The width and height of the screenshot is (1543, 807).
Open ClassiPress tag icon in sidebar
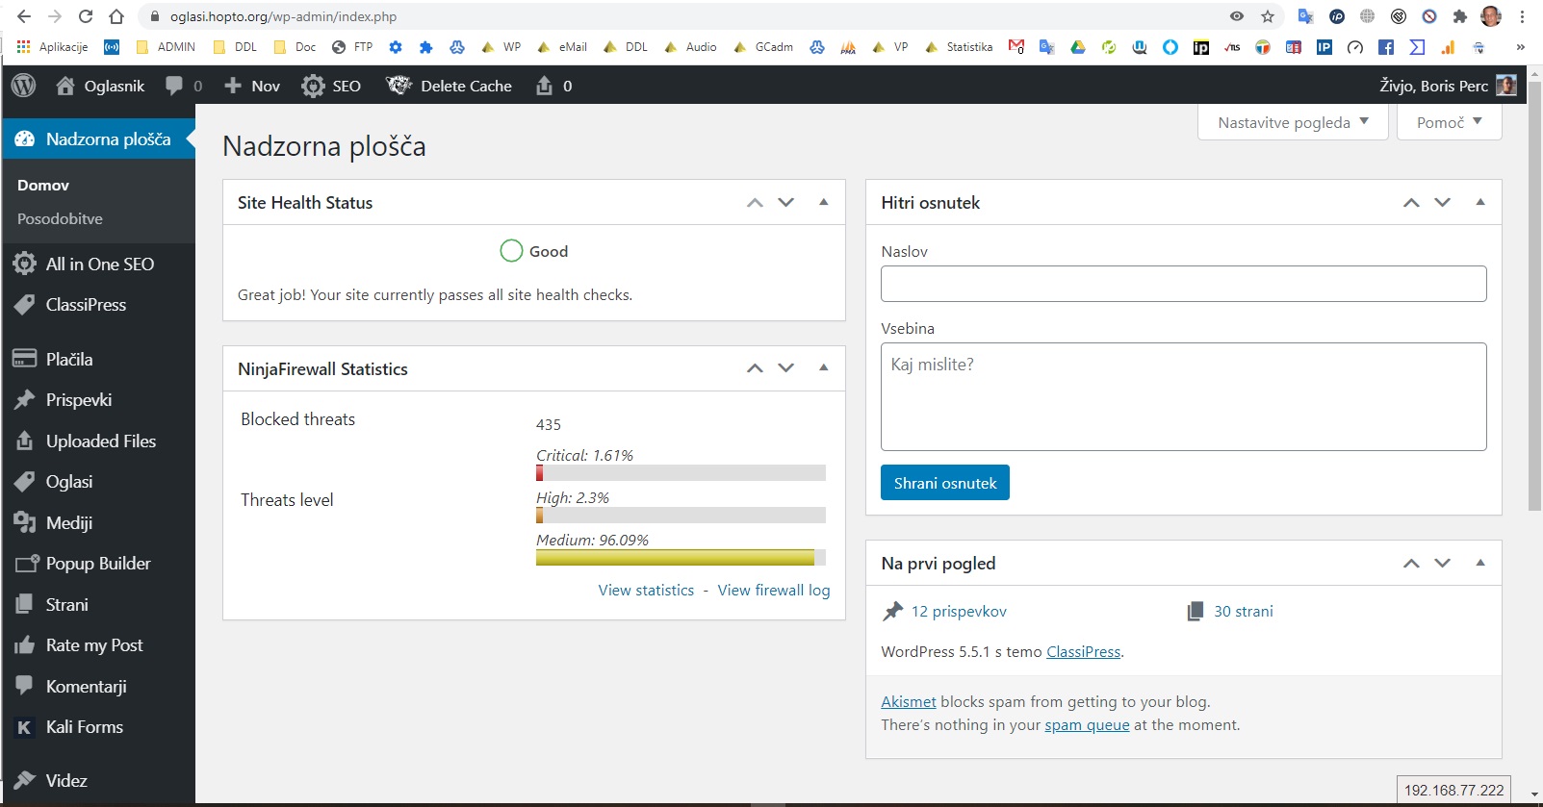24,305
